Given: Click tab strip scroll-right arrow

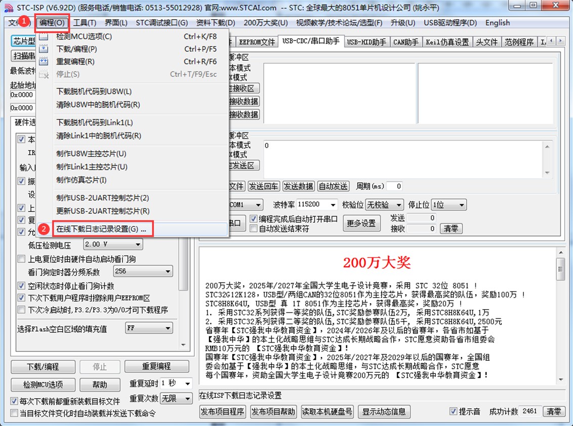Looking at the screenshot, I should point(560,41).
